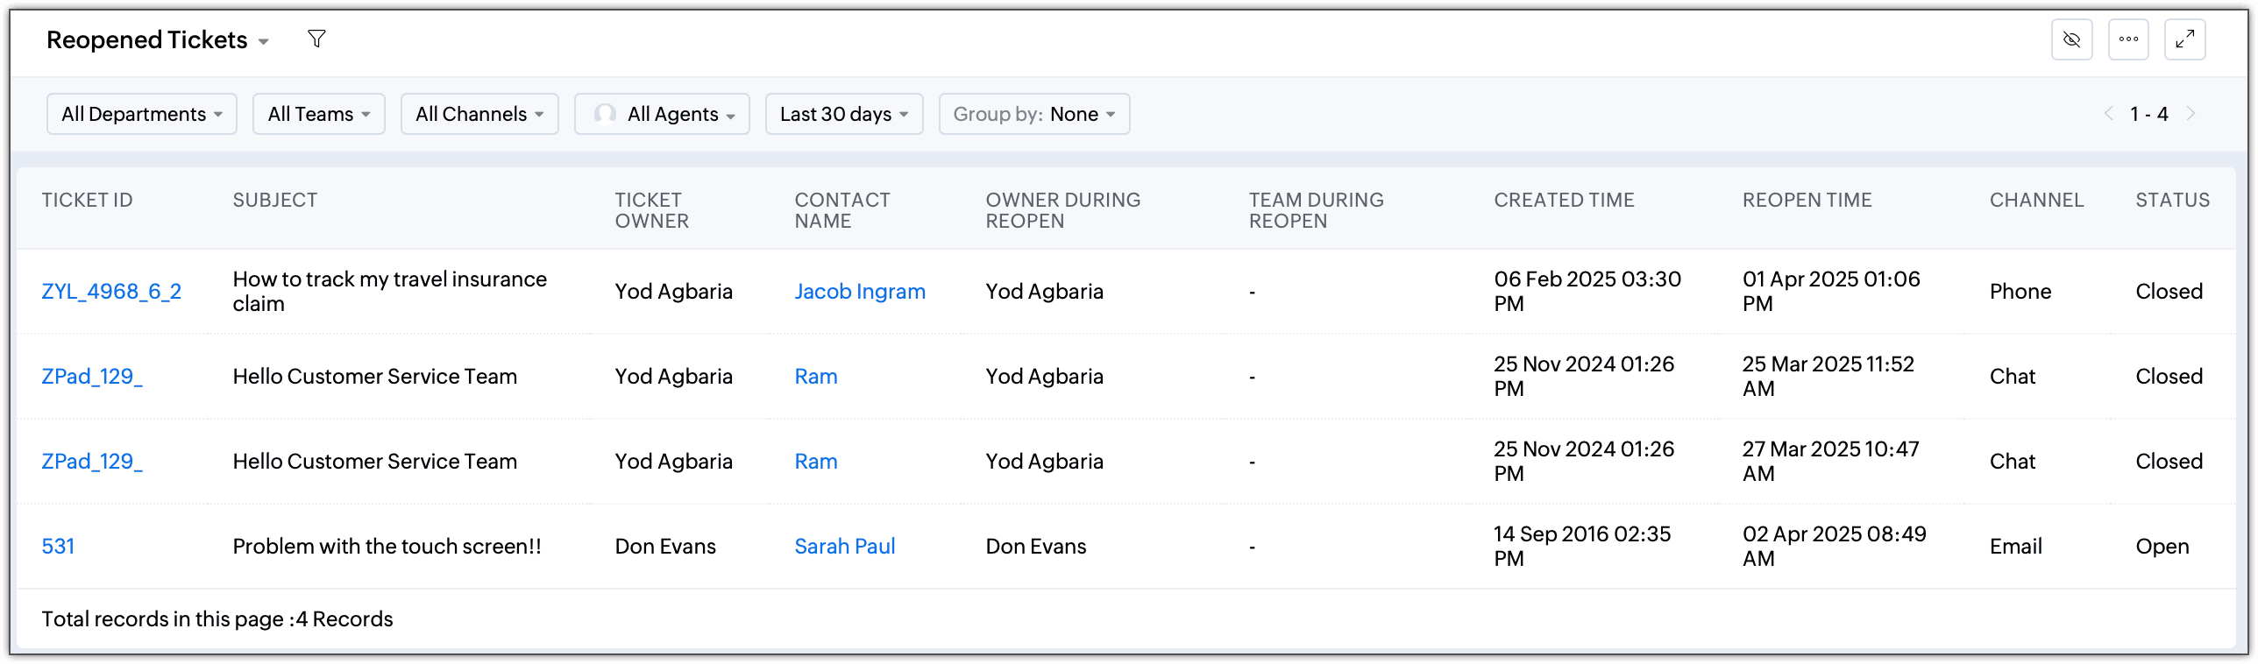Open the All Agents filter
Viewport: 2258px width, 664px height.
(x=662, y=114)
